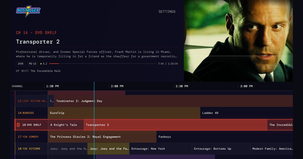The height and width of the screenshot is (159, 303).
Task: Click the Transporter 2 title heading
Action: coord(38,42)
